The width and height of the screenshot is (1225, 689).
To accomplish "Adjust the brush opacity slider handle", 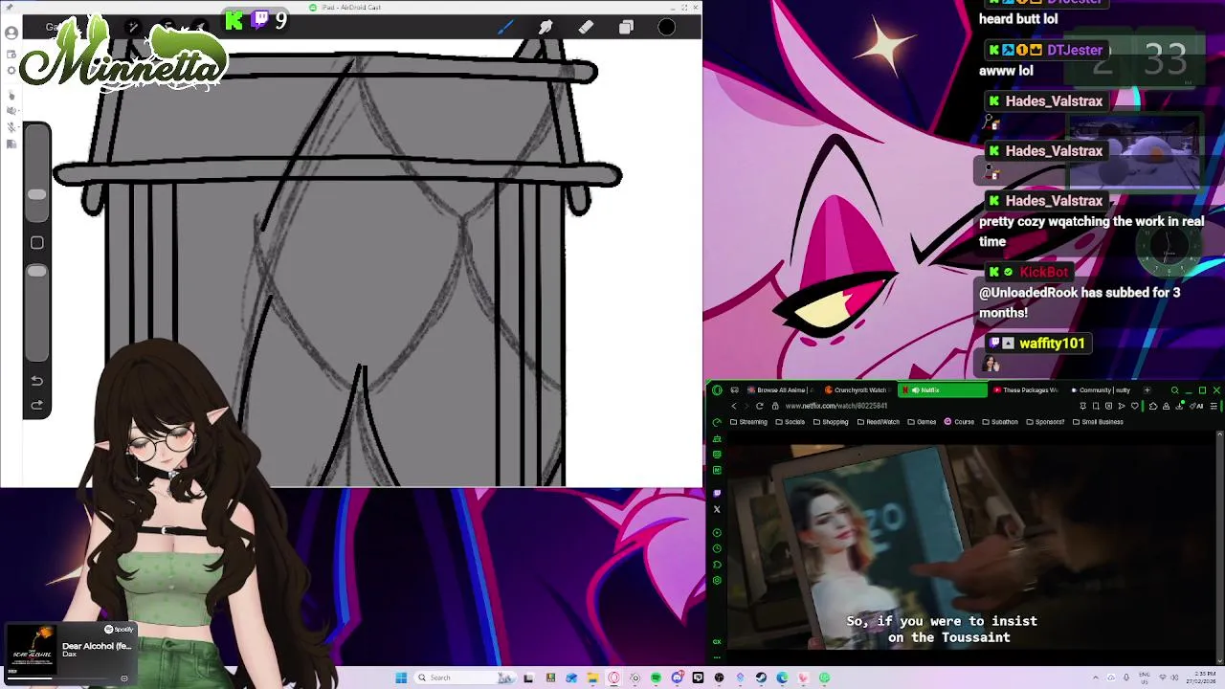I will [36, 272].
